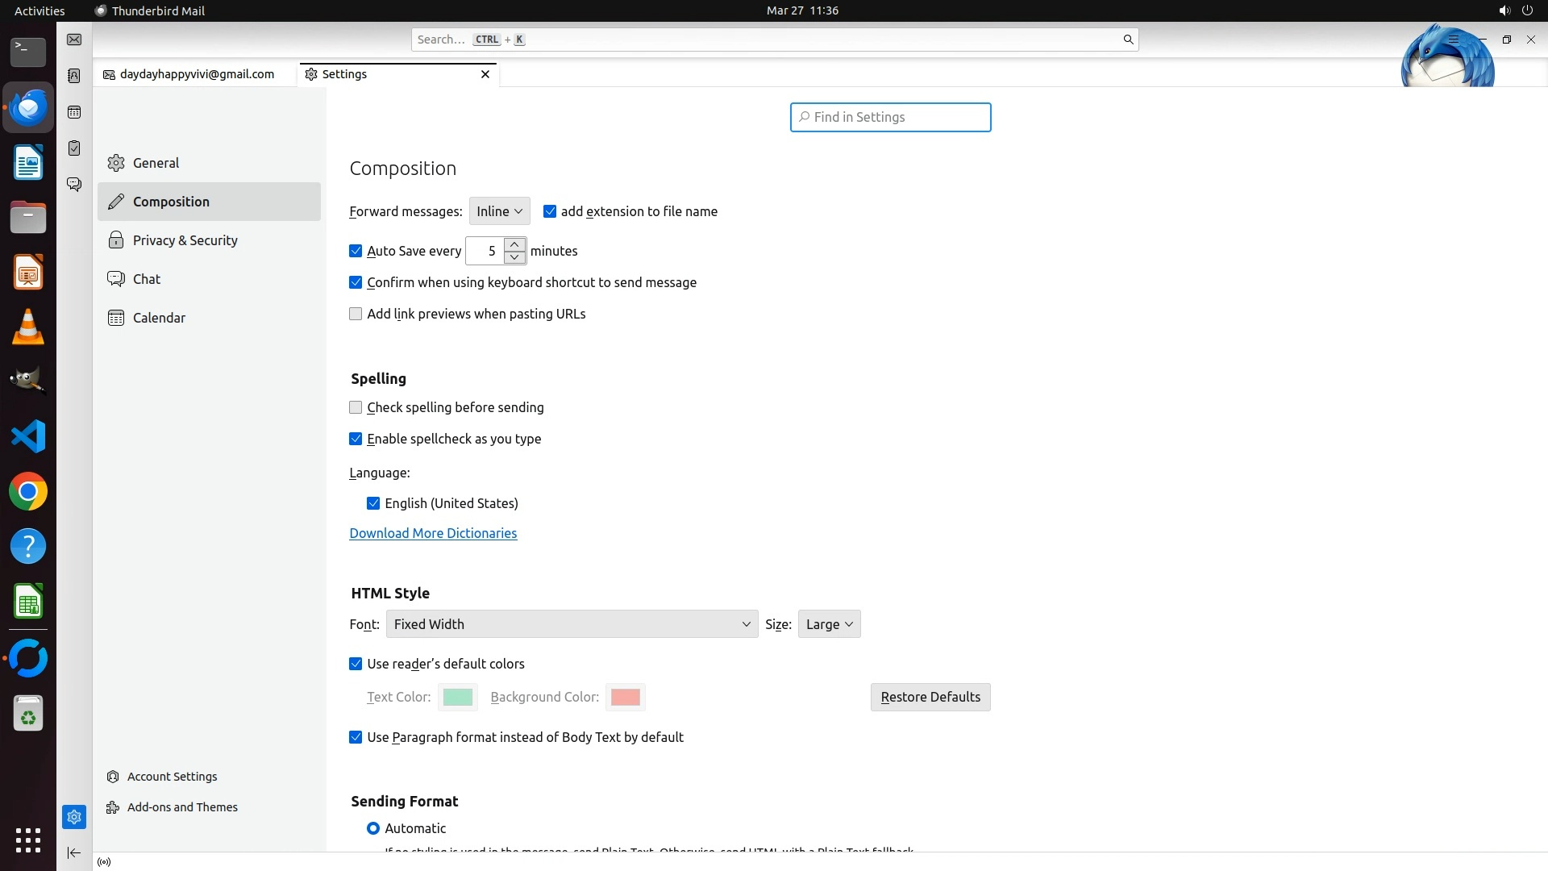This screenshot has height=871, width=1548.
Task: Open the Tasks space icon
Action: pos(74,148)
